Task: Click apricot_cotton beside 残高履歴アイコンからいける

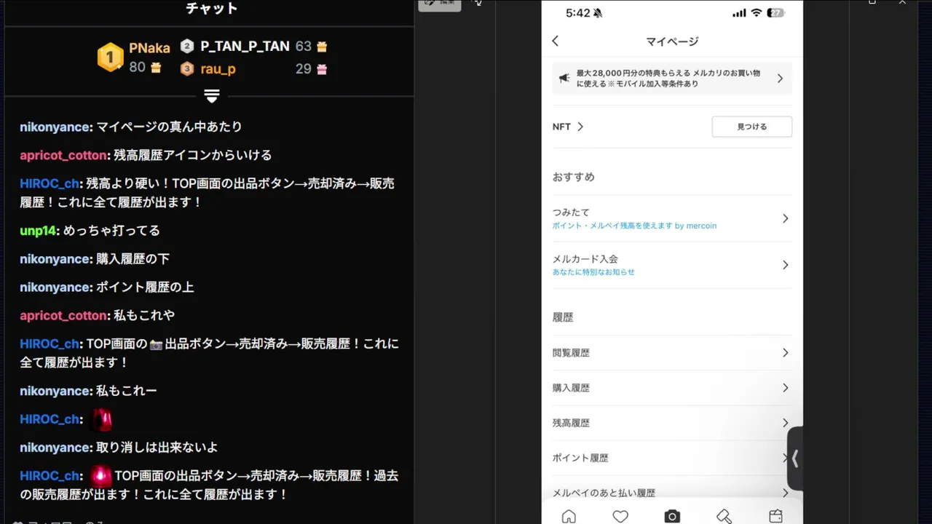Action: click(x=63, y=156)
